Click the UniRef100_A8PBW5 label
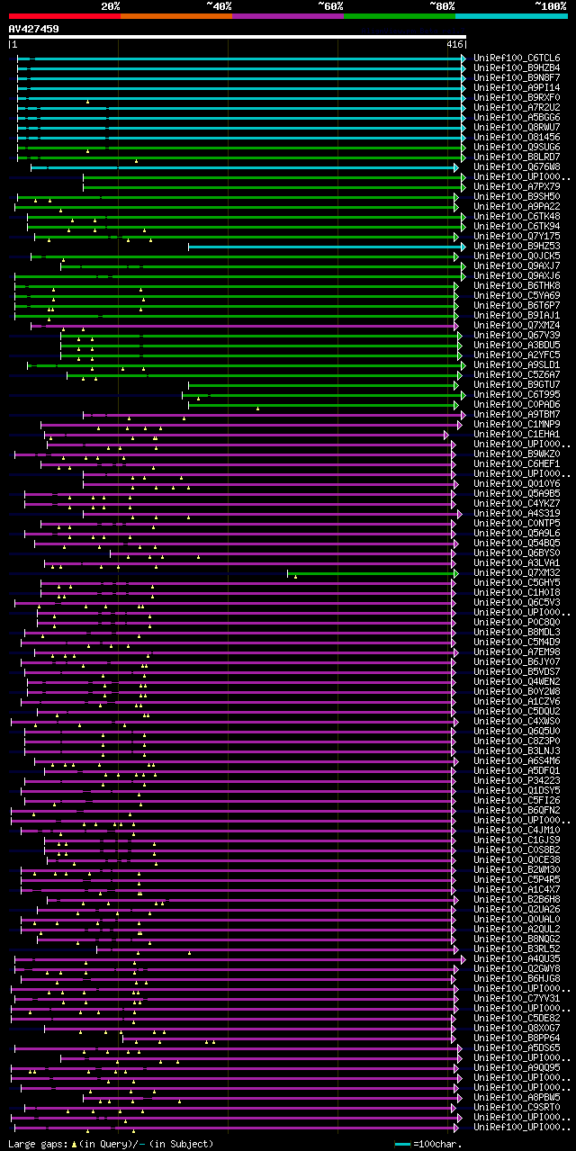 click(516, 1097)
